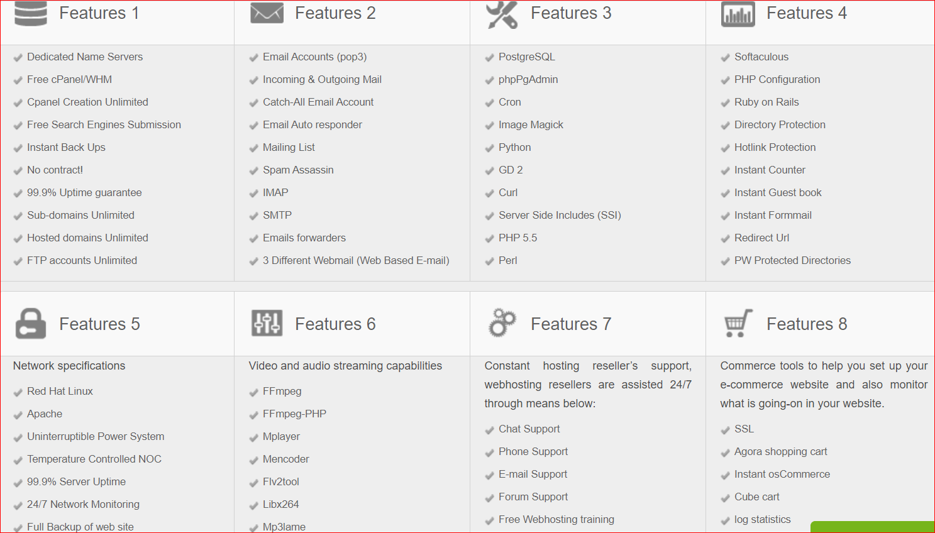Click the Features 6 mixer sliders icon
Screen dimensions: 935x533
click(267, 324)
